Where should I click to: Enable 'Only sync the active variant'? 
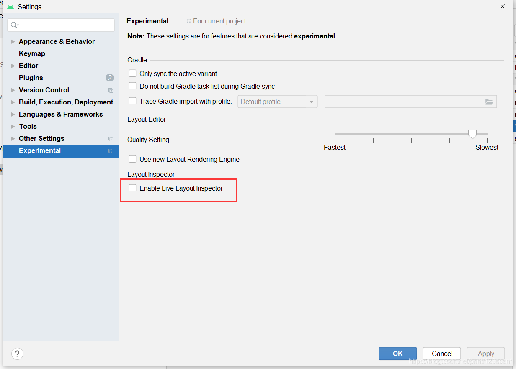[133, 74]
